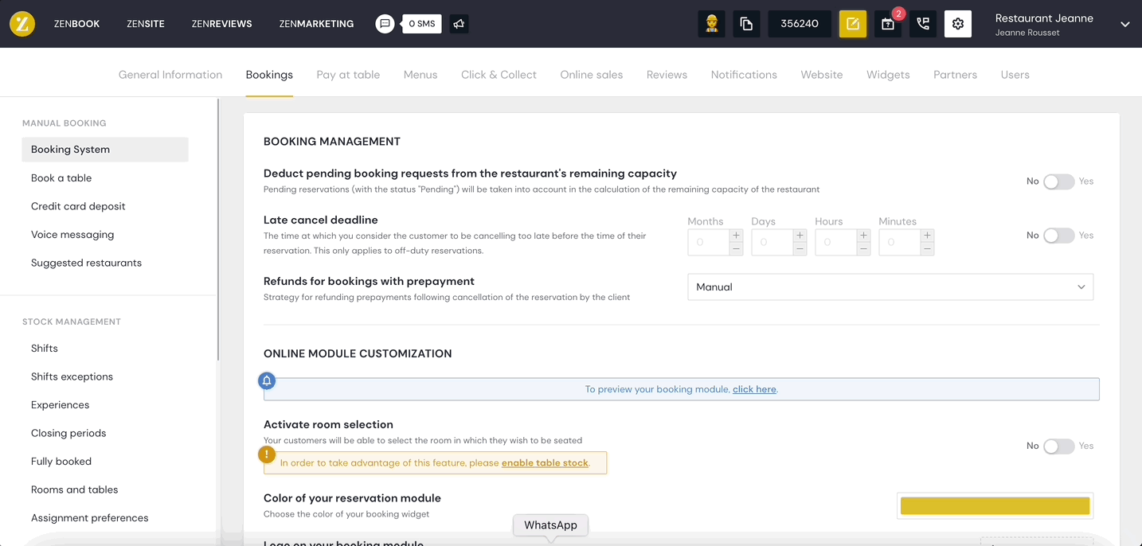The height and width of the screenshot is (546, 1142).
Task: Click the Hours input field
Action: click(836, 242)
